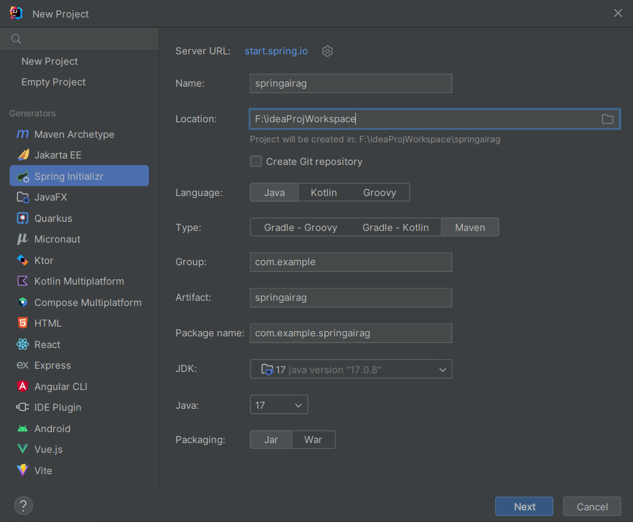Choose the Quarkus generator label

point(53,218)
